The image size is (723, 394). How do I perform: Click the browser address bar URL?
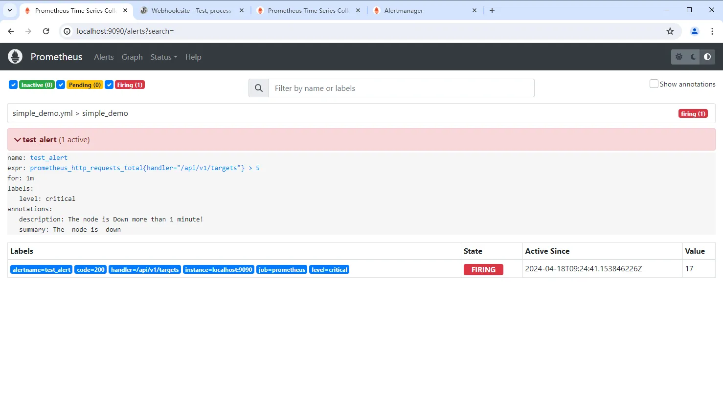coord(125,31)
